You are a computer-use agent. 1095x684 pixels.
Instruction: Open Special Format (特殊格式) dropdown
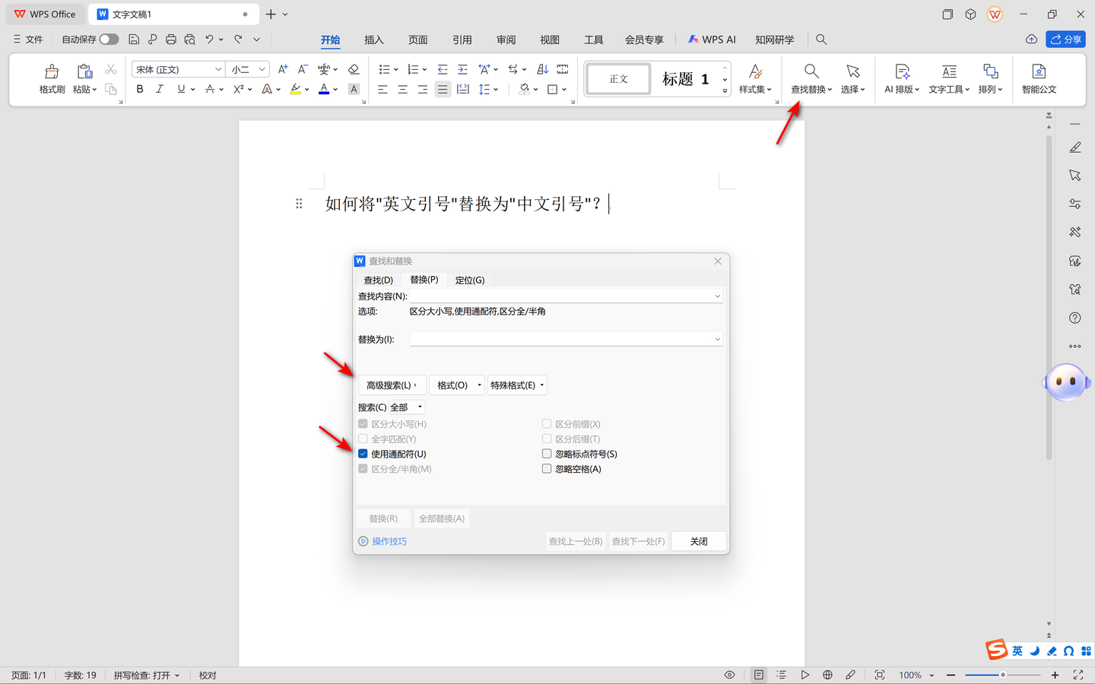(x=517, y=385)
